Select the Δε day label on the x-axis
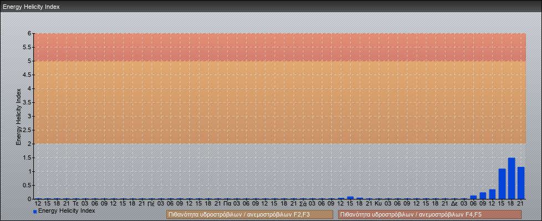Viewport: 542px width, 221px height. coord(454,204)
